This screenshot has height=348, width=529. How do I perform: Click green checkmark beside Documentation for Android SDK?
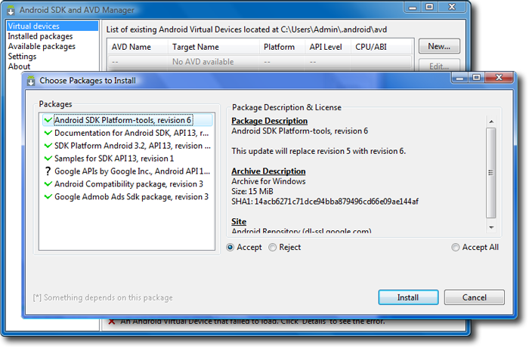click(48, 133)
